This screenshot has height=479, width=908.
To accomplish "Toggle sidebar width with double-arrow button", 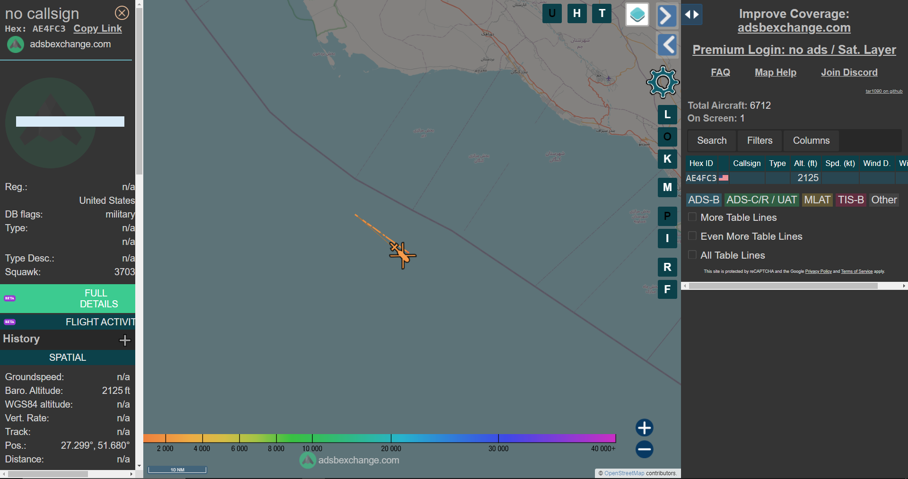I will [692, 15].
